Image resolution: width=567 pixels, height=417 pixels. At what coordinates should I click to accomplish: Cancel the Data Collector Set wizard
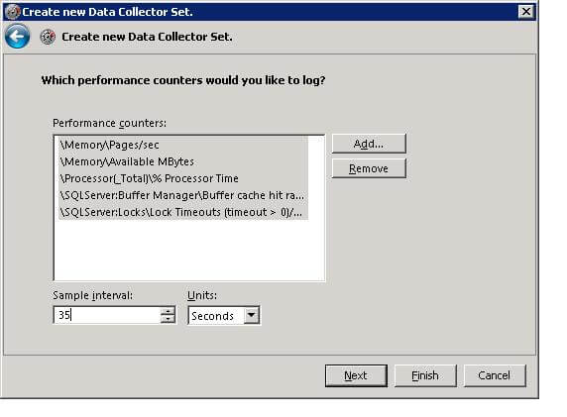(x=495, y=375)
